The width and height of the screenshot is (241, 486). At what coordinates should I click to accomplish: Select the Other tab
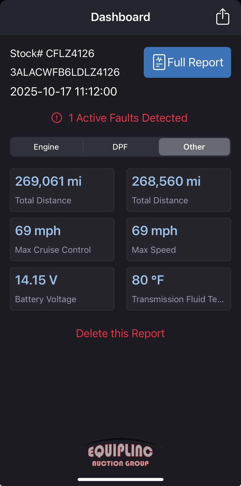194,147
